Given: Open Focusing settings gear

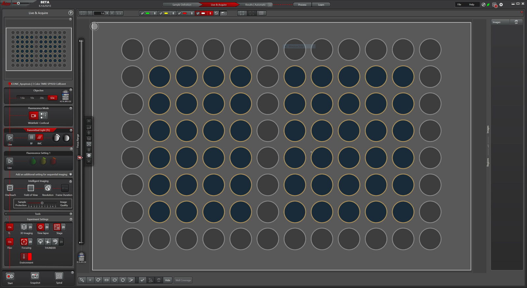Looking at the screenshot, I should [x=30, y=242].
